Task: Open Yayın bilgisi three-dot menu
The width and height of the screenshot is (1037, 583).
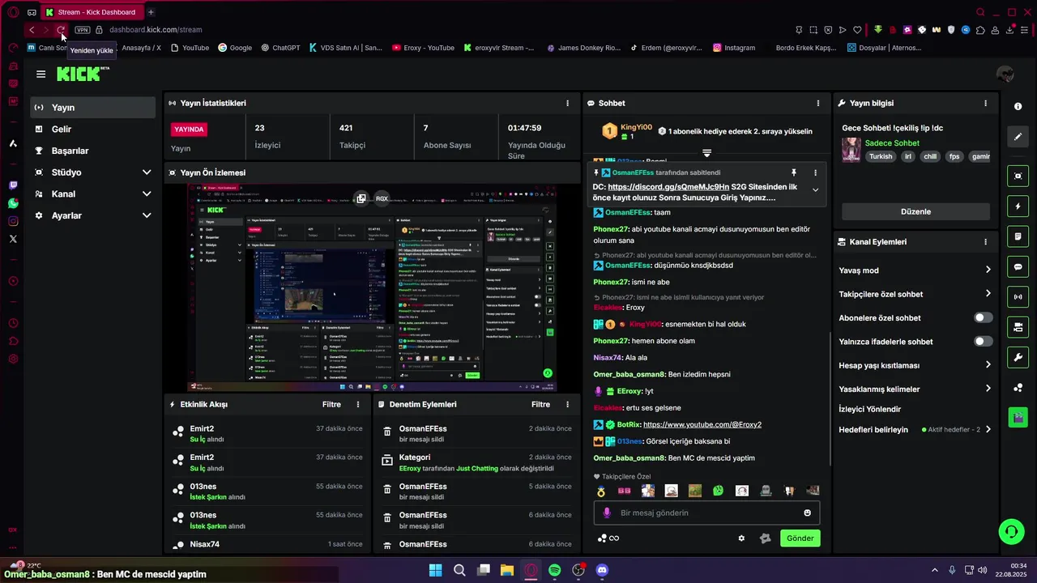Action: click(985, 104)
